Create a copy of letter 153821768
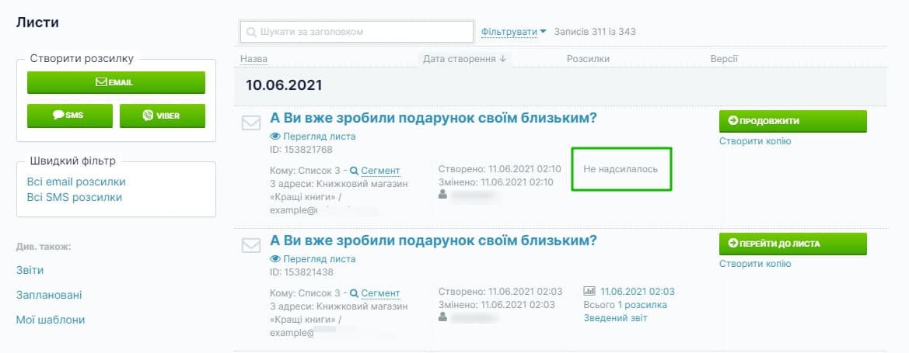Screen dimensions: 909x353 click(x=755, y=141)
